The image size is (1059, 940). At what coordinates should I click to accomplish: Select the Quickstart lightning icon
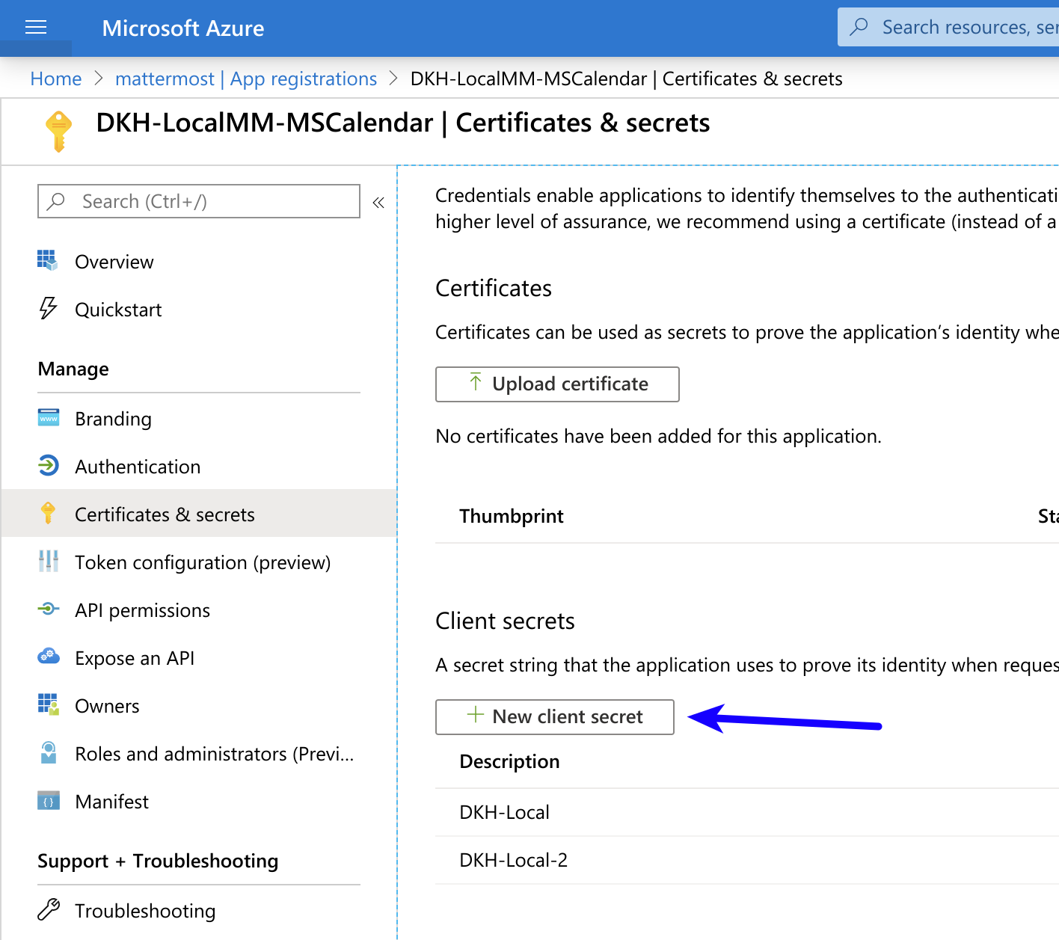pos(47,309)
